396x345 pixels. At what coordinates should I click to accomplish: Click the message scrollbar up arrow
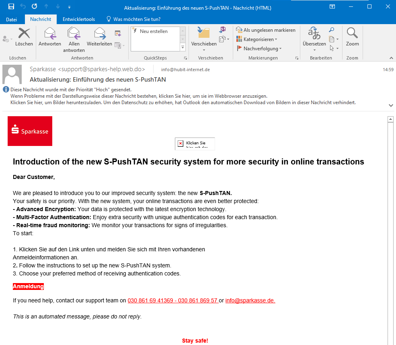390,119
